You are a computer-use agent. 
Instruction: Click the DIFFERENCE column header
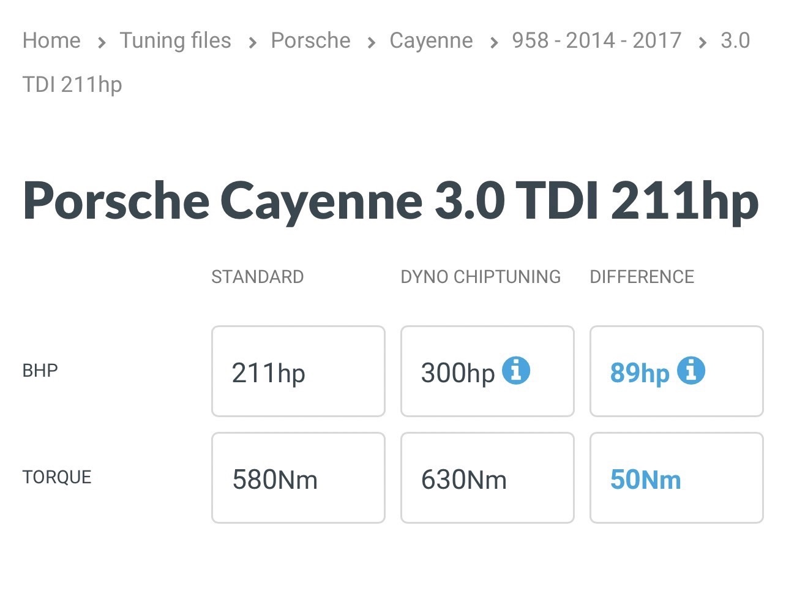click(642, 277)
